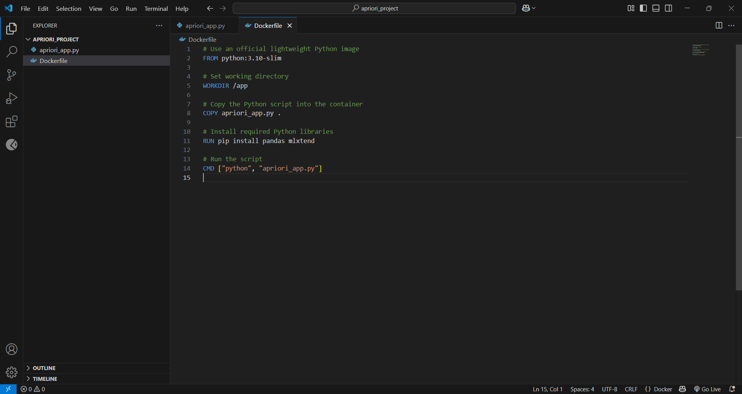
Task: Open the Go menu
Action: tap(114, 9)
